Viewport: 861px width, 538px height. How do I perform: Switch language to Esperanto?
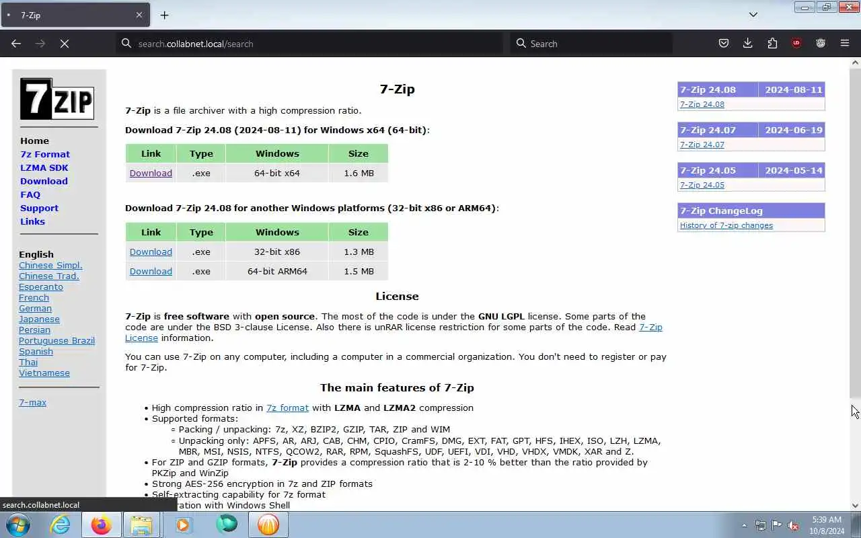click(41, 286)
